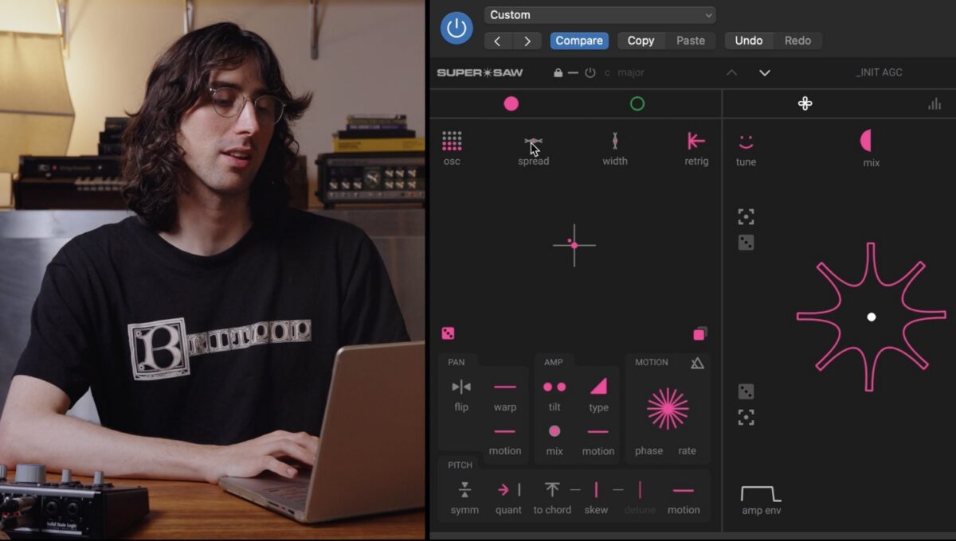
Task: Click the width control icon
Action: click(614, 141)
